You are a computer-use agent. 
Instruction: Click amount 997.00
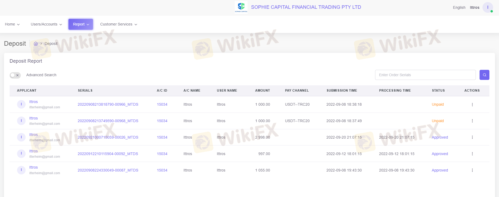coord(264,154)
